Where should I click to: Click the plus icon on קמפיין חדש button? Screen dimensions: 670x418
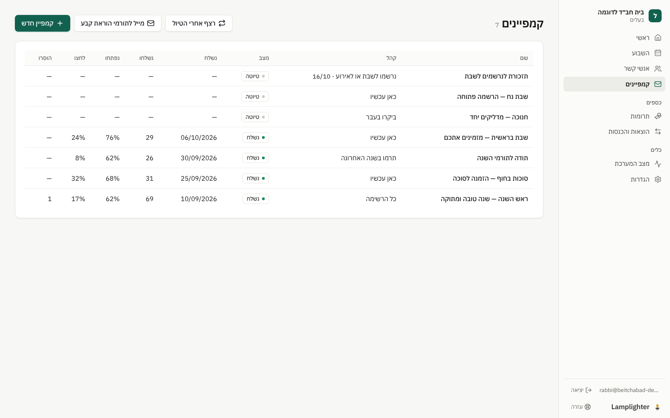coord(60,23)
